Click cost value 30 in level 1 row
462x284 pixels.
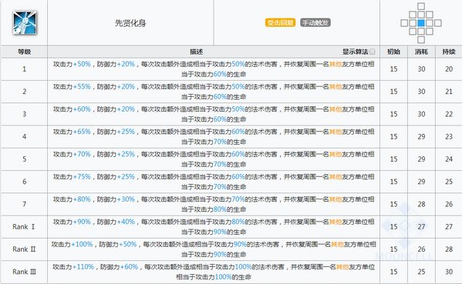tap(421, 69)
